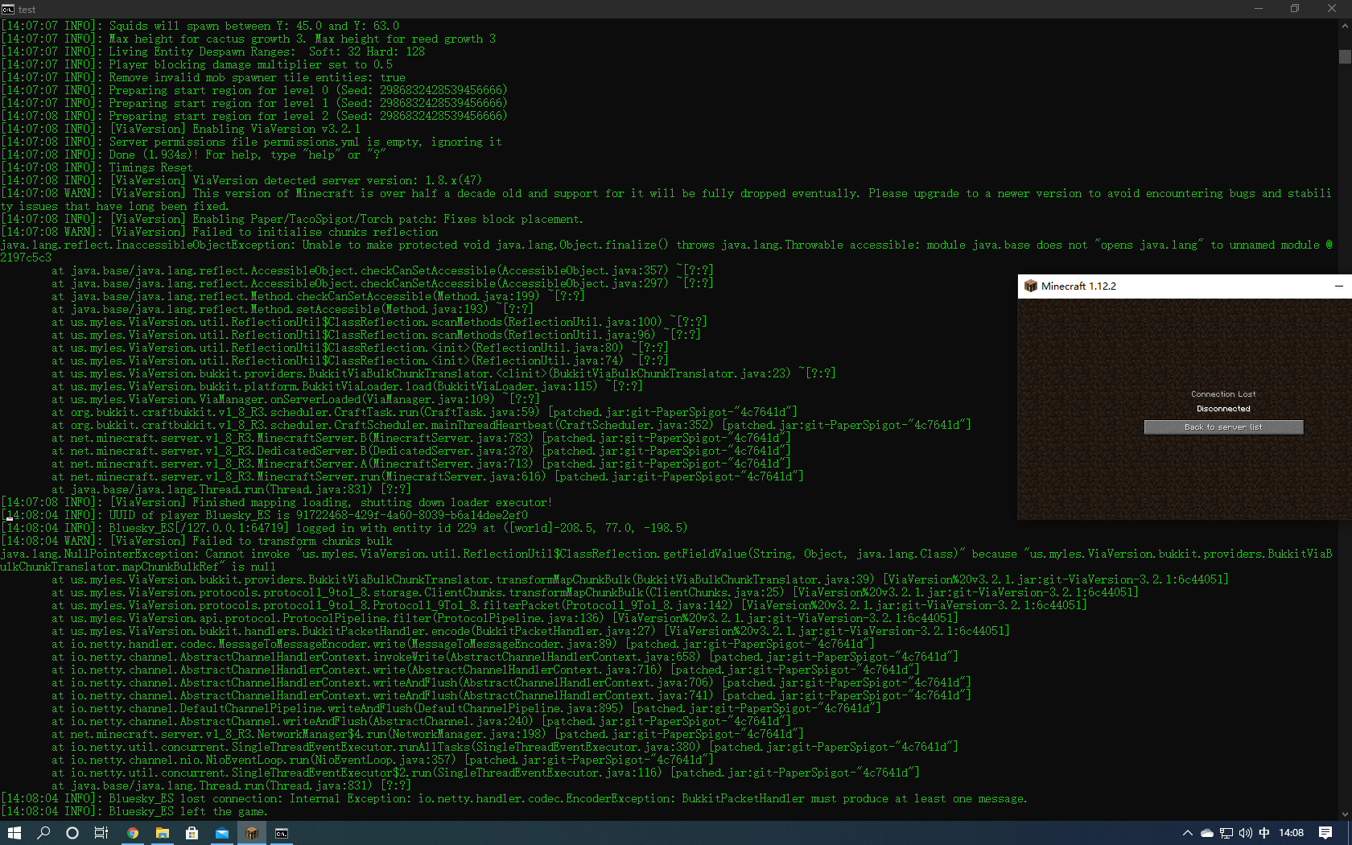Open the console system menu via title bar icon
The height and width of the screenshot is (845, 1352).
click(x=8, y=9)
